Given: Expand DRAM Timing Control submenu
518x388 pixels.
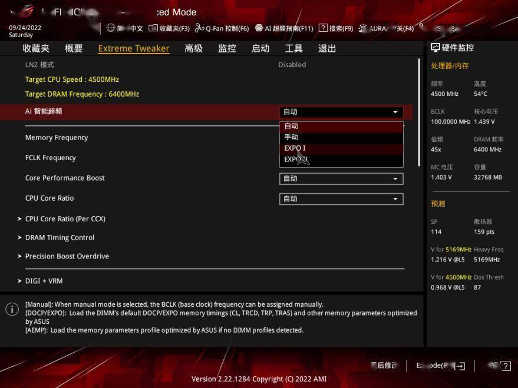Looking at the screenshot, I should pyautogui.click(x=60, y=238).
